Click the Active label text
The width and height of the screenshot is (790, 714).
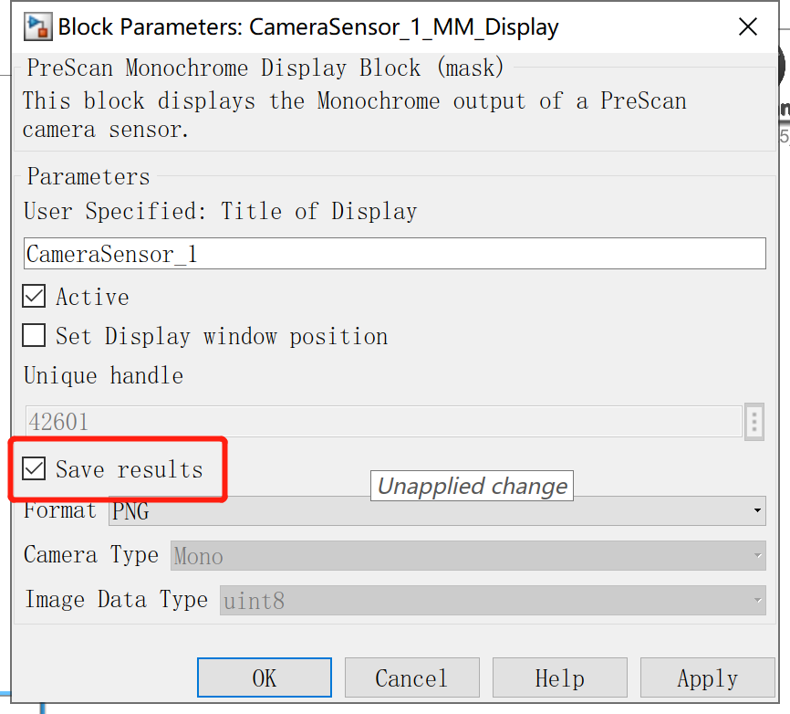pos(92,297)
